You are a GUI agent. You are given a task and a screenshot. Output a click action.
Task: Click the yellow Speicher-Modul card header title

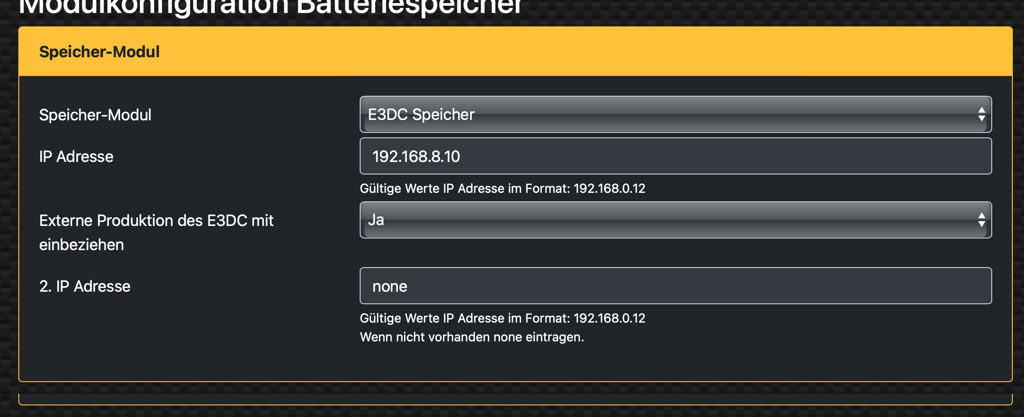pos(99,52)
